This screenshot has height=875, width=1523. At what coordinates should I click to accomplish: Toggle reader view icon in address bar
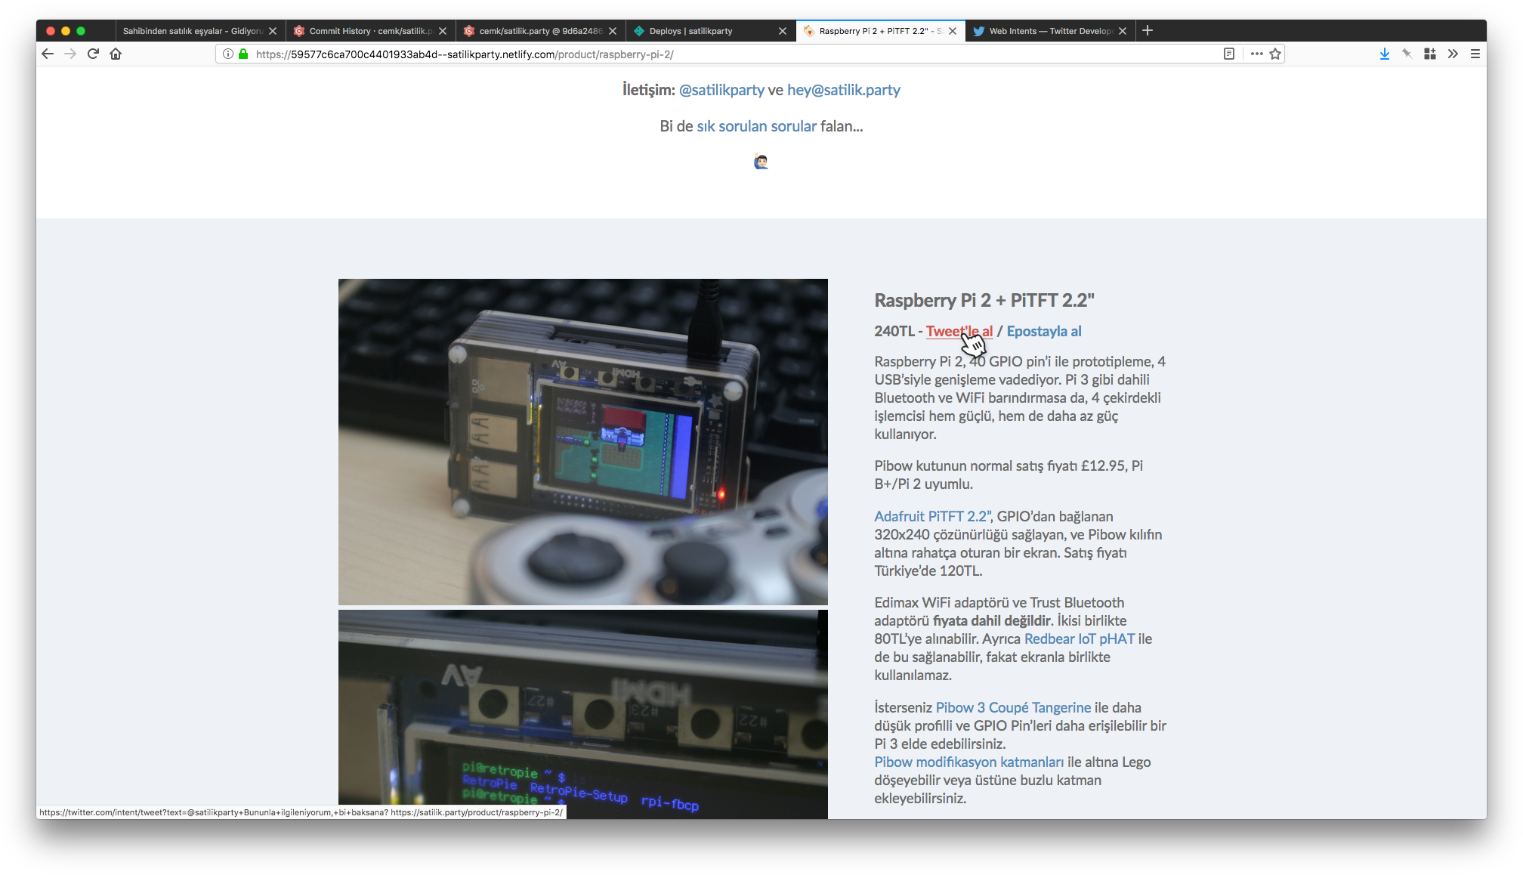pyautogui.click(x=1229, y=54)
